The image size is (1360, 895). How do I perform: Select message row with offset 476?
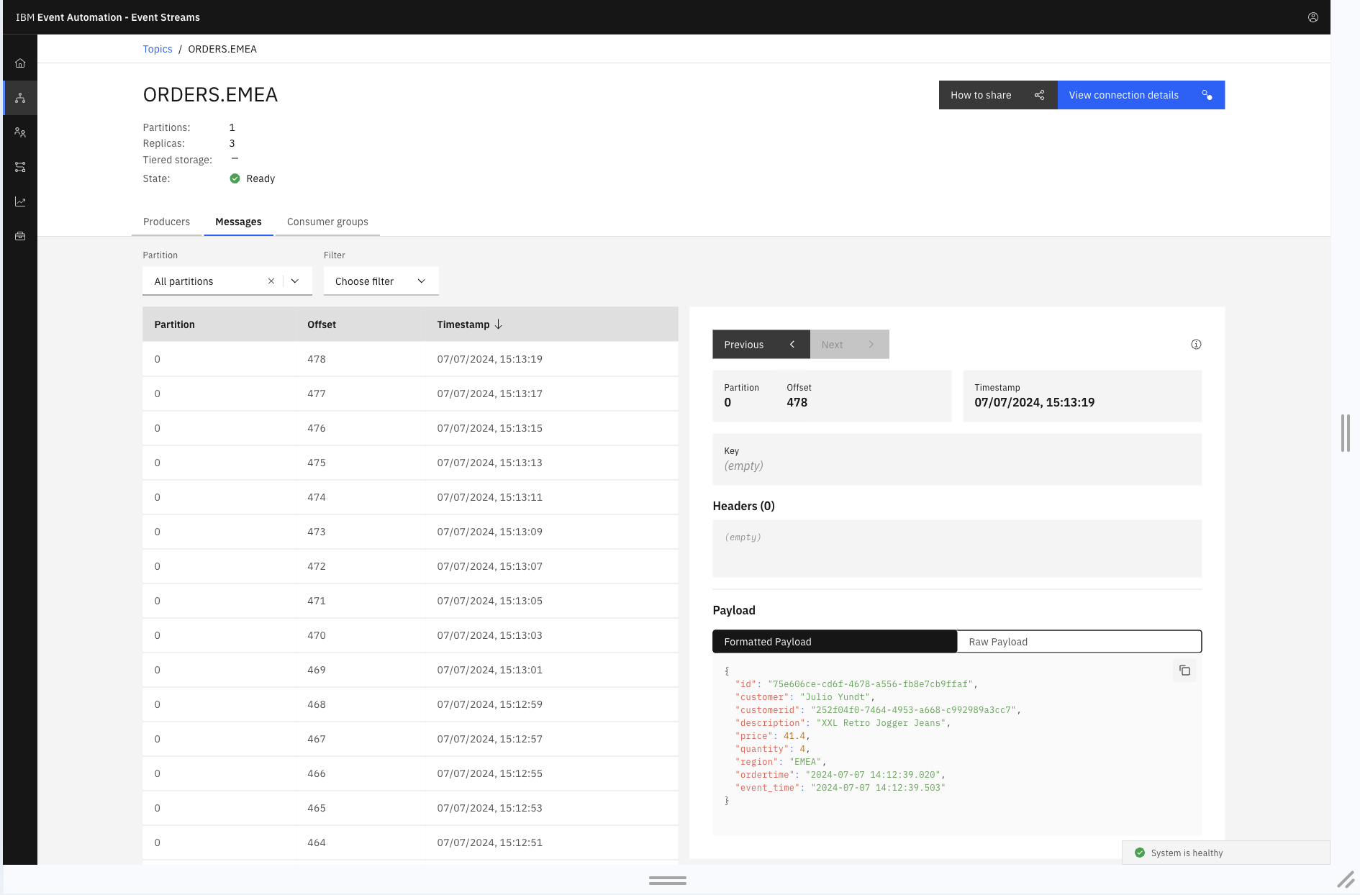coord(410,428)
